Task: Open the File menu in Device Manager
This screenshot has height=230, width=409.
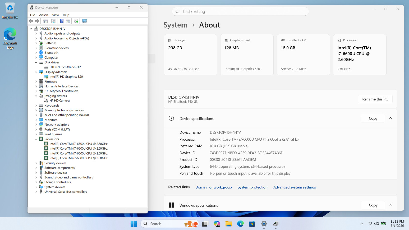Action: click(x=32, y=15)
